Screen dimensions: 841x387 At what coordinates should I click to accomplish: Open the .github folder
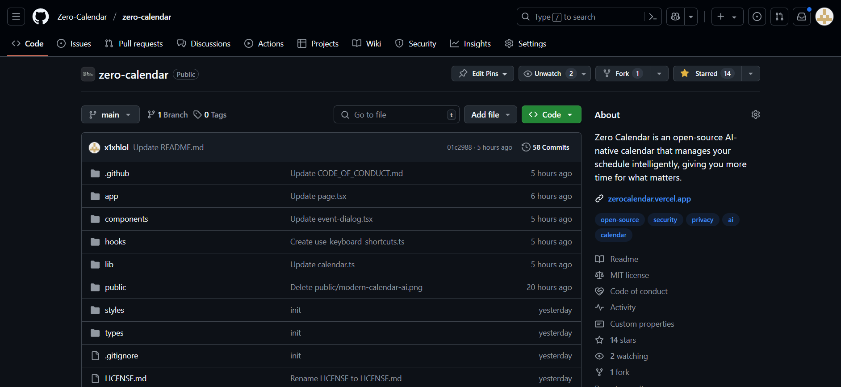(x=117, y=173)
